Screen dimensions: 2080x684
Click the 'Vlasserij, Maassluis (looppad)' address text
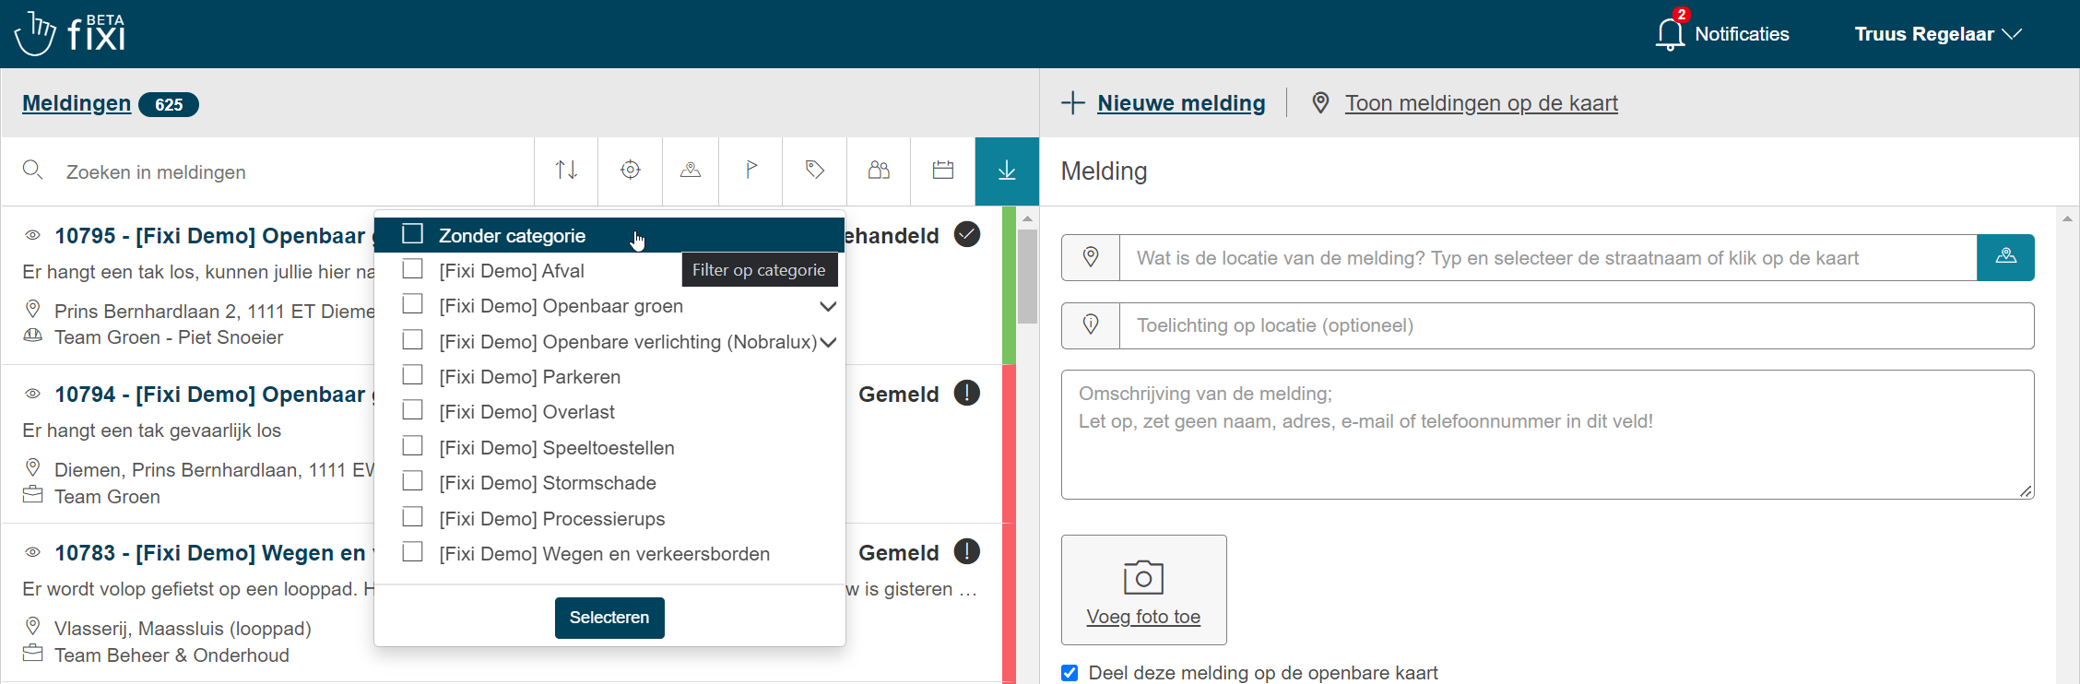(x=183, y=629)
